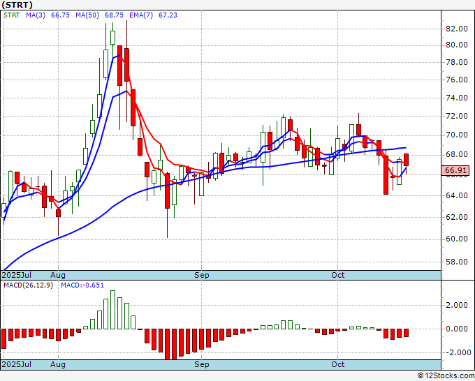Image resolution: width=475 pixels, height=381 pixels.
Task: Click the last red candlestick on the chart
Action: [407, 160]
